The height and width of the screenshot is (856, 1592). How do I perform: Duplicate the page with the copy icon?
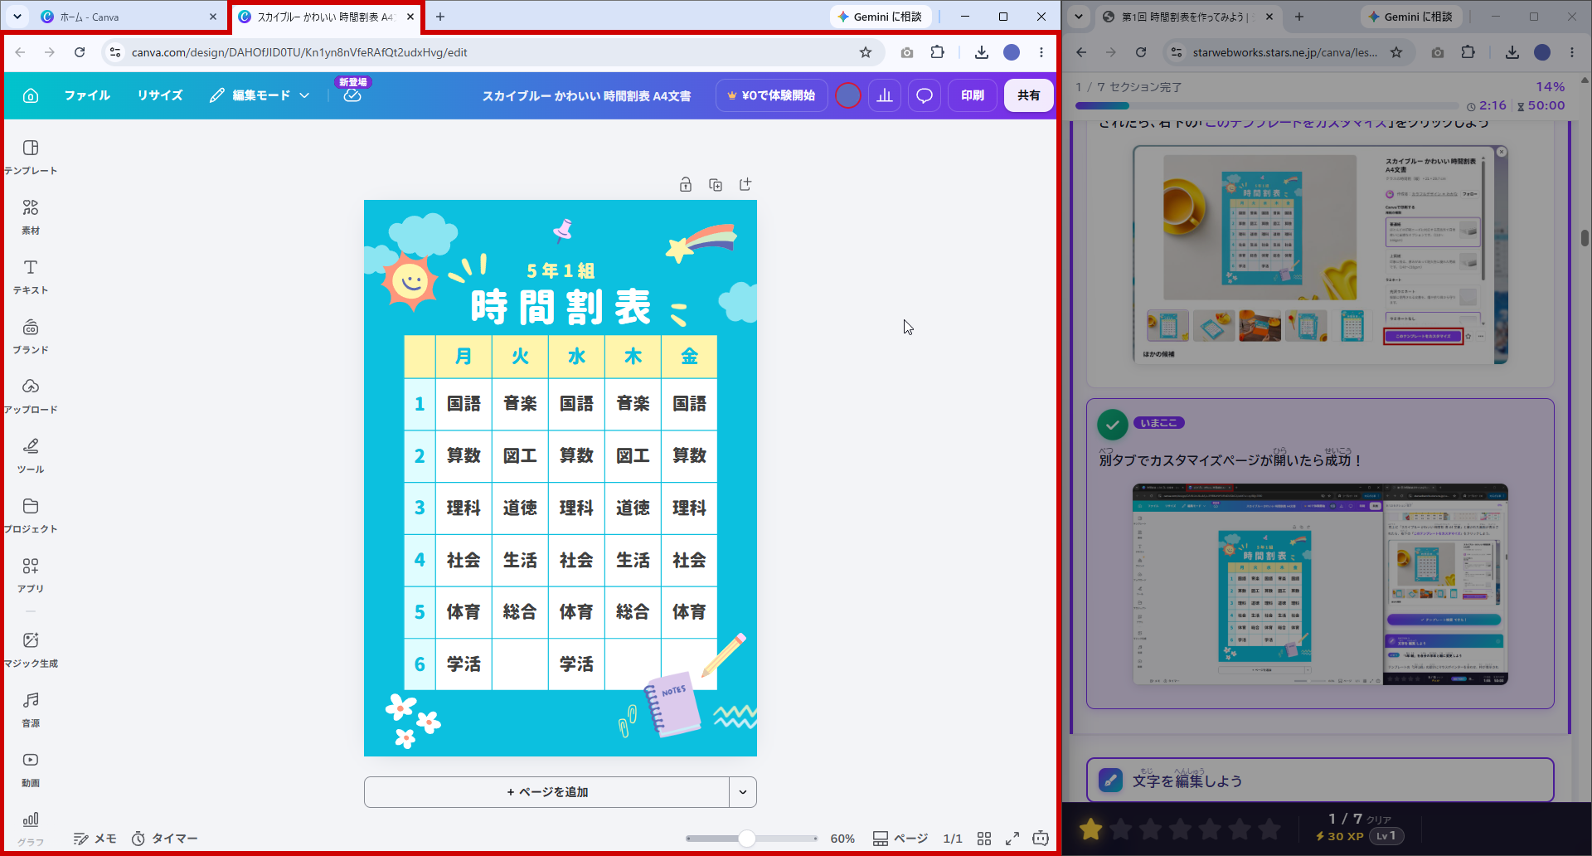pos(716,184)
